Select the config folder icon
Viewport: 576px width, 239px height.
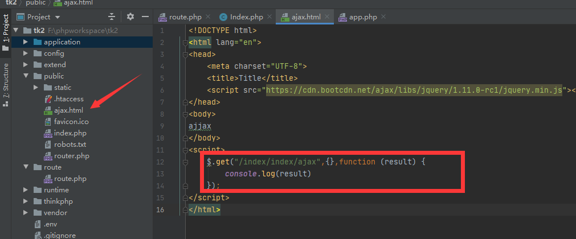(38, 53)
